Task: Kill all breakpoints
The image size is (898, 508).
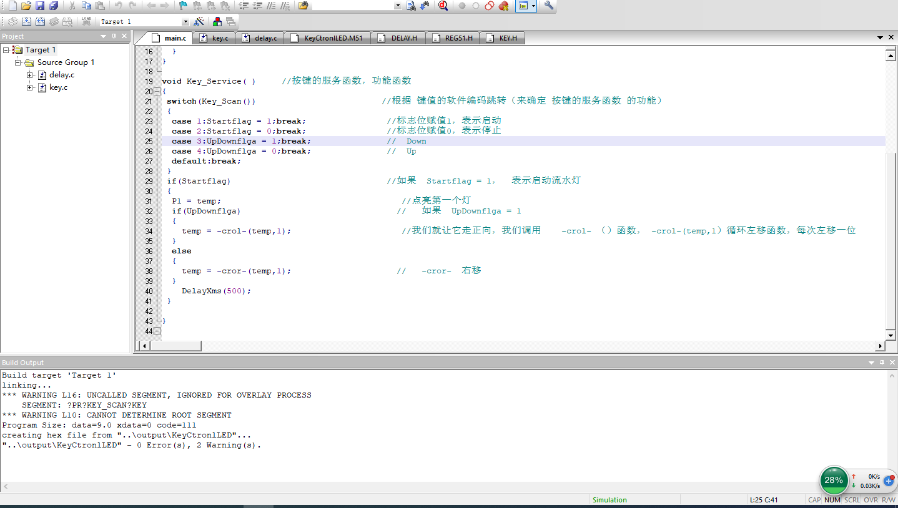Action: [x=503, y=6]
